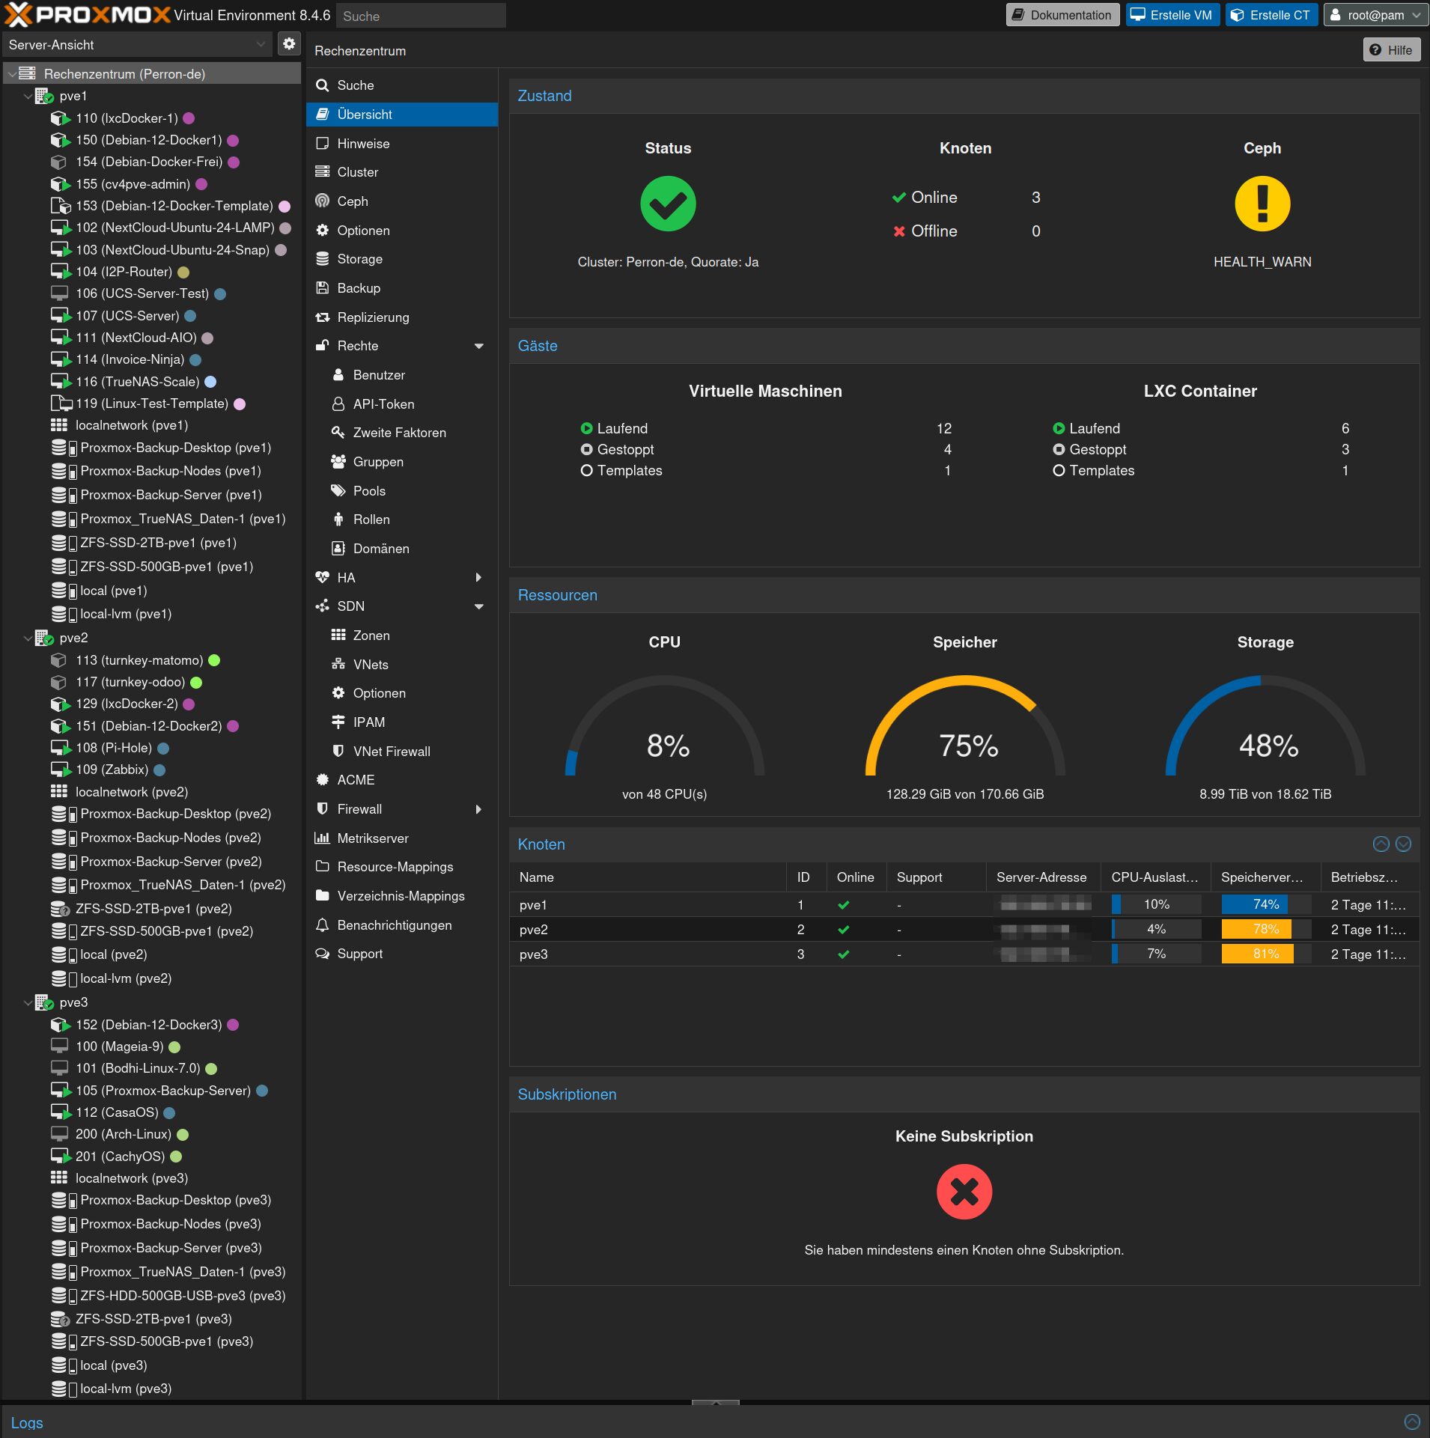Click the node icon next to pve3
The width and height of the screenshot is (1430, 1438).
44,1002
